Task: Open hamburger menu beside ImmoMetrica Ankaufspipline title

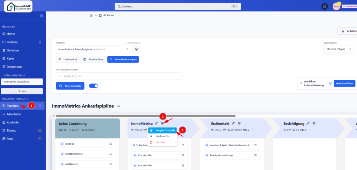Action: click(x=119, y=106)
